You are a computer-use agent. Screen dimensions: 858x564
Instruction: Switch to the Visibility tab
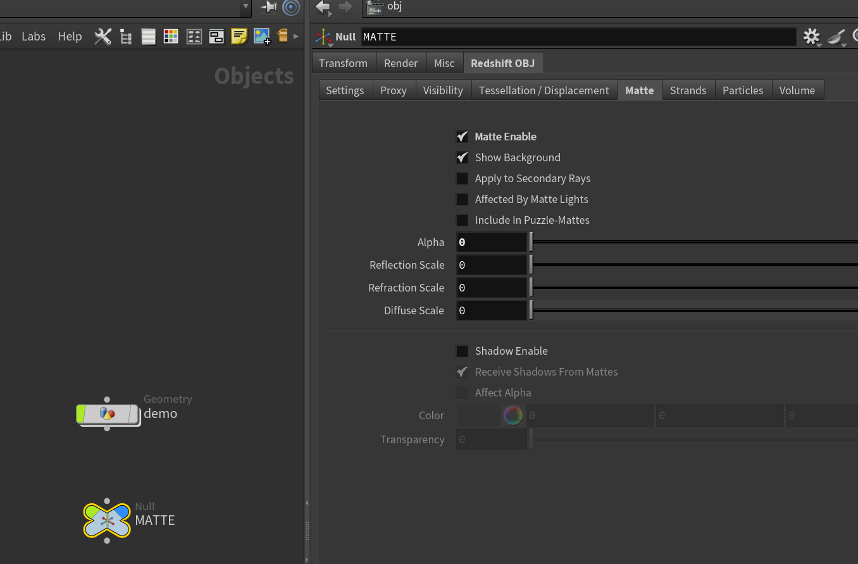tap(443, 90)
